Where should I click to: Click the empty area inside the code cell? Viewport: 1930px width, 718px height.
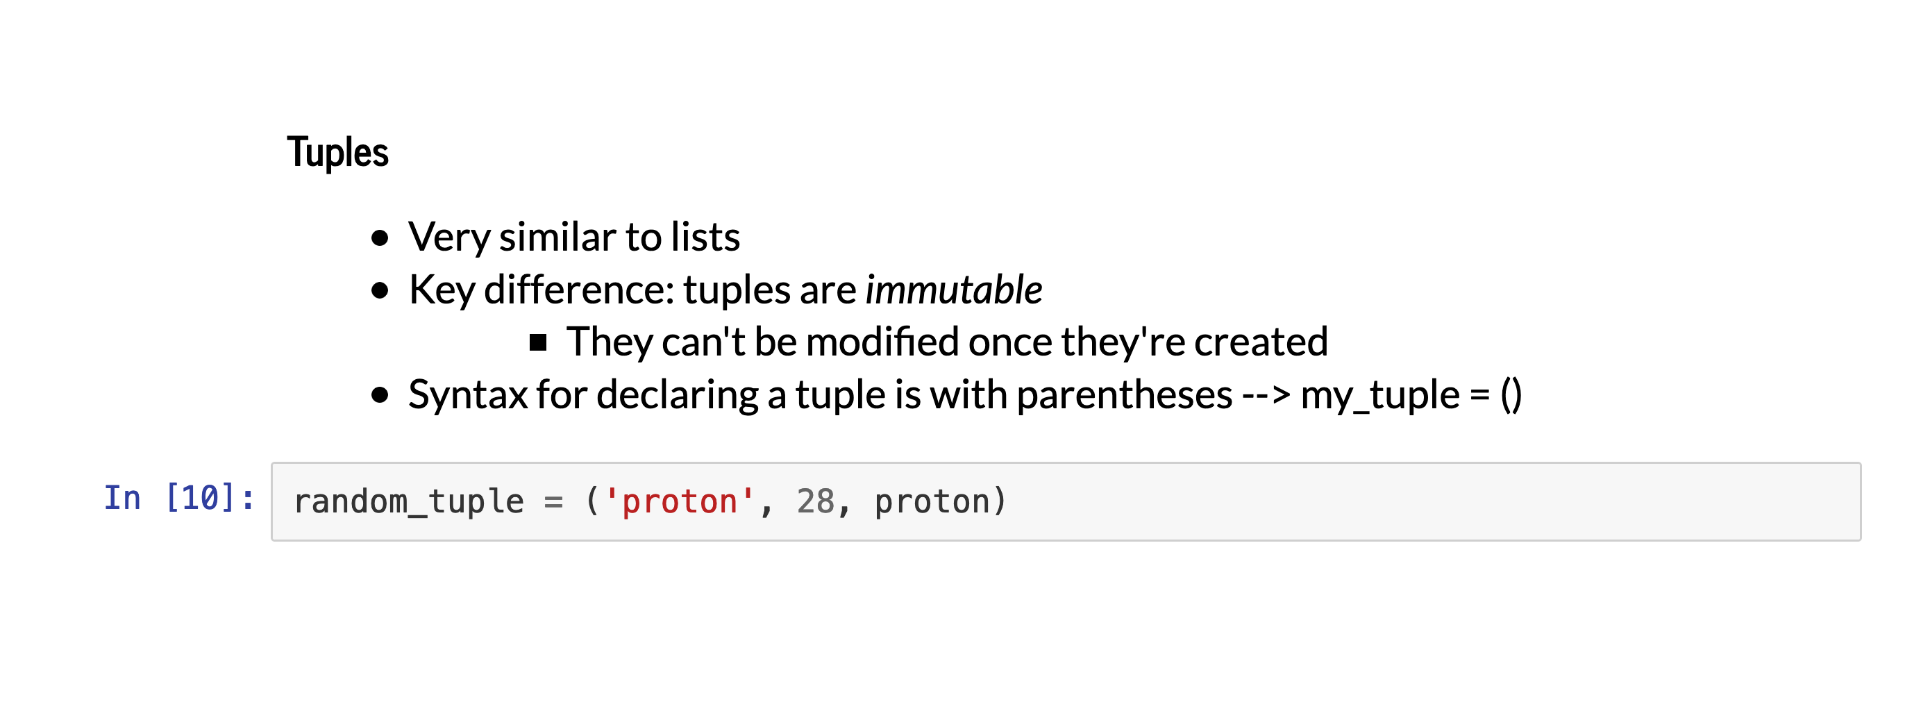(x=1423, y=501)
